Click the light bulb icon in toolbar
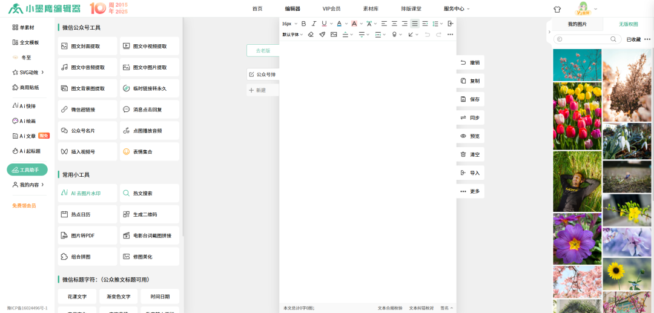This screenshot has height=313, width=654. click(394, 35)
